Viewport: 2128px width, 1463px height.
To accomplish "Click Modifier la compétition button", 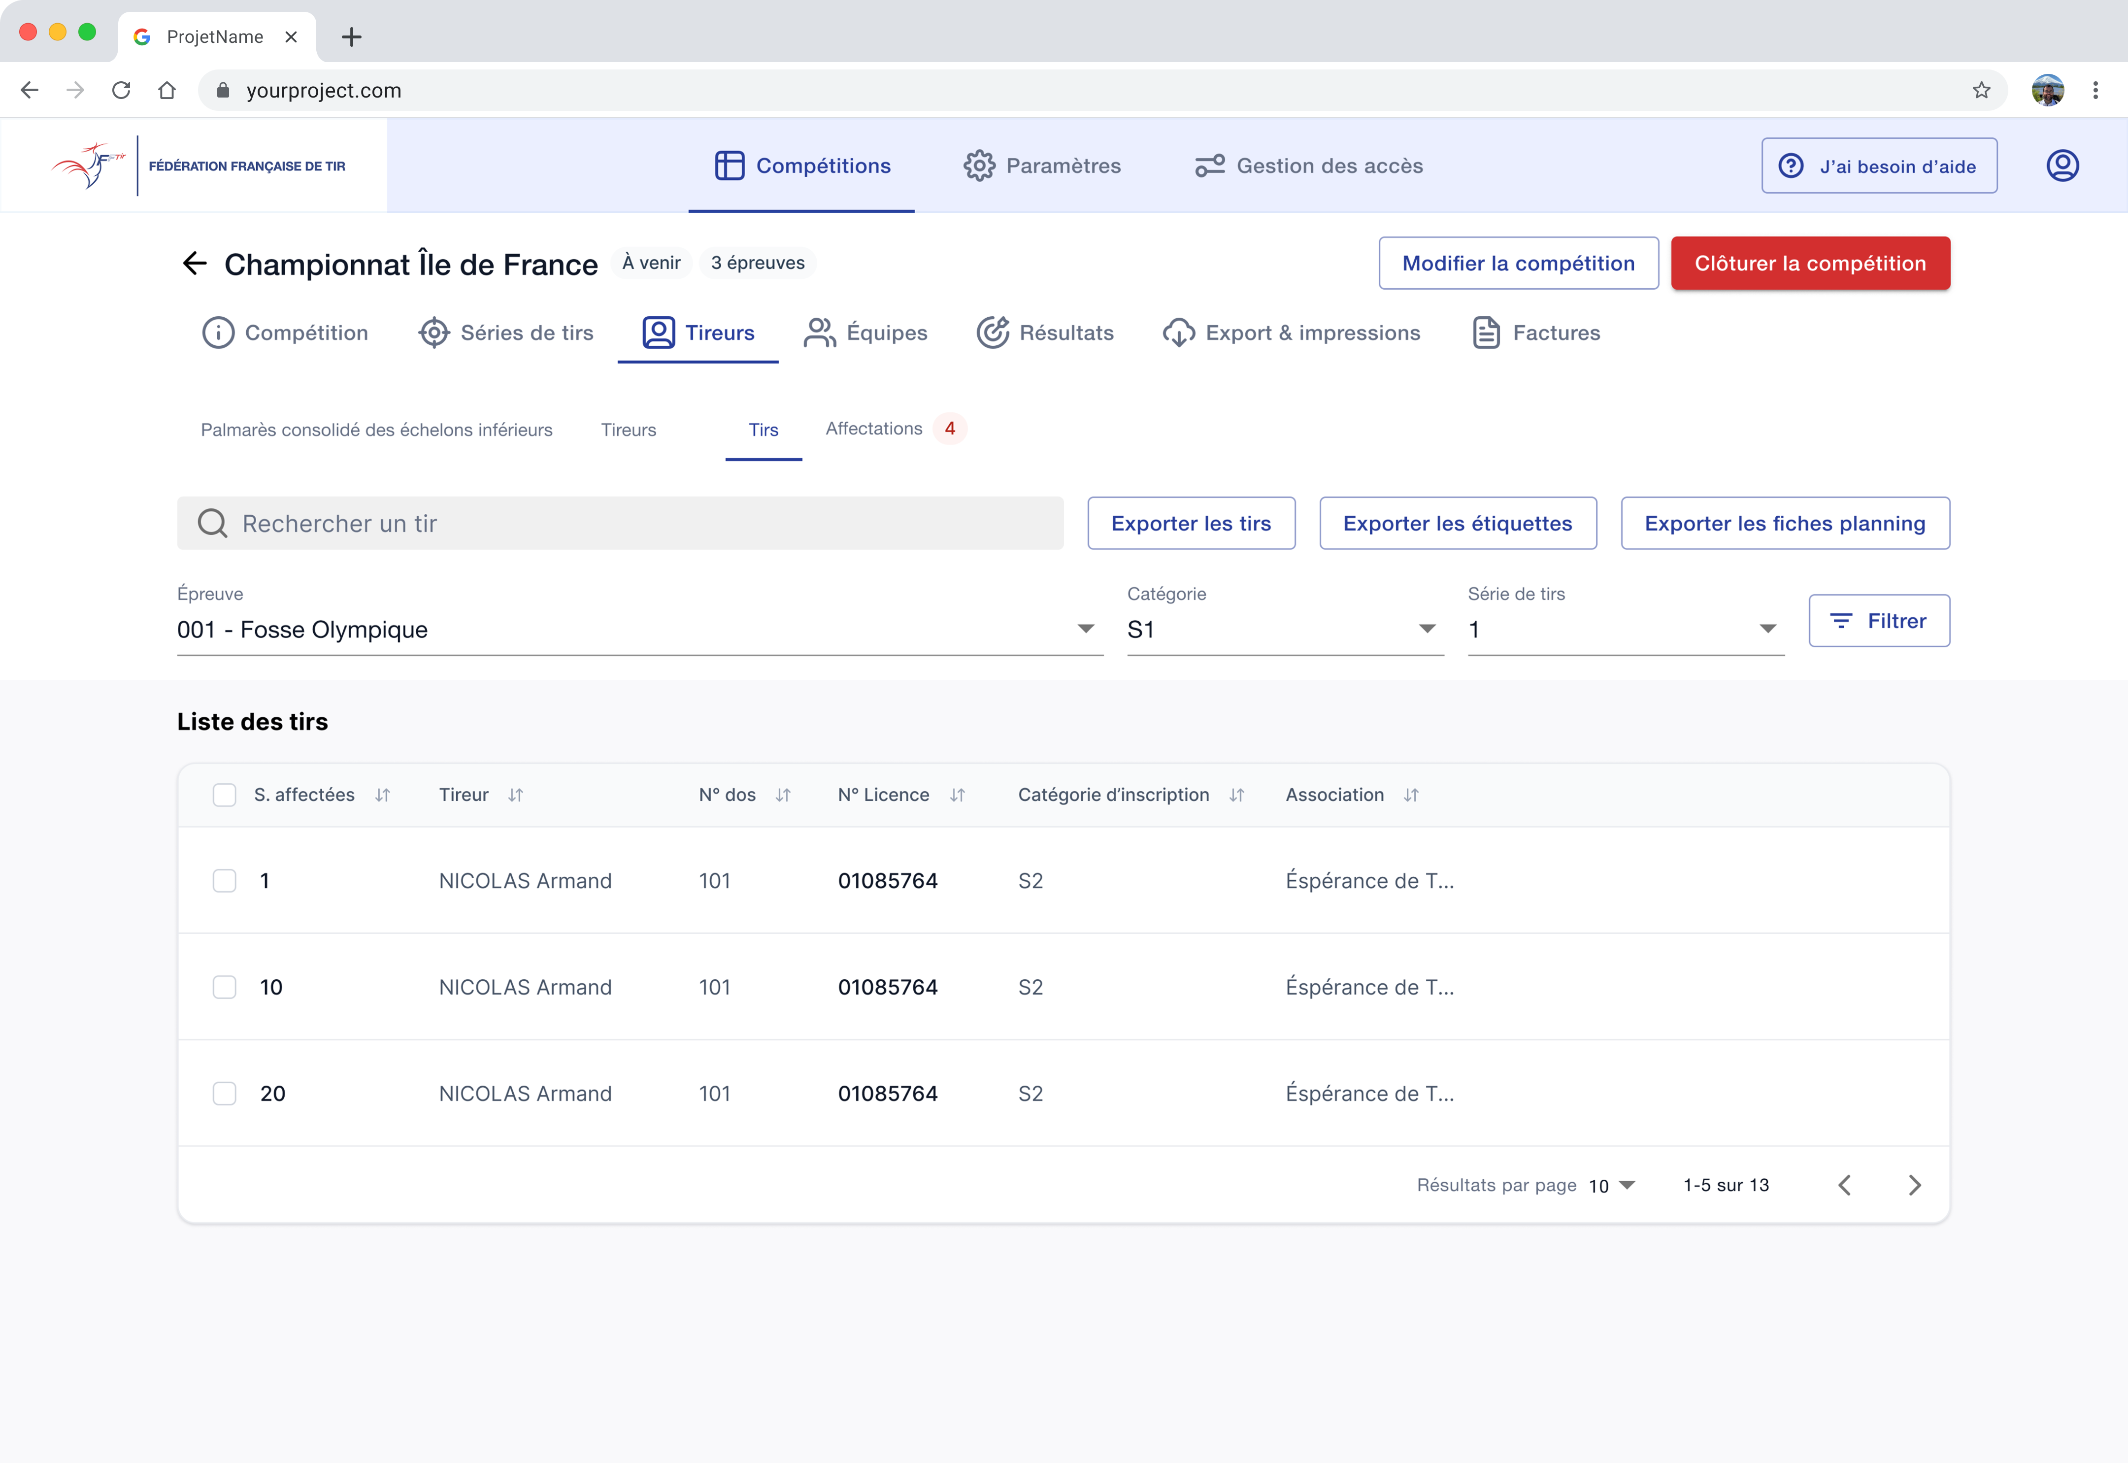I will coord(1519,263).
